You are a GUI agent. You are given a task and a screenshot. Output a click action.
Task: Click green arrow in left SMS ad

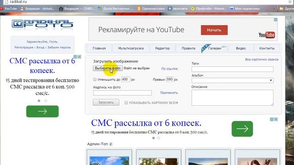pyautogui.click(x=42, y=111)
